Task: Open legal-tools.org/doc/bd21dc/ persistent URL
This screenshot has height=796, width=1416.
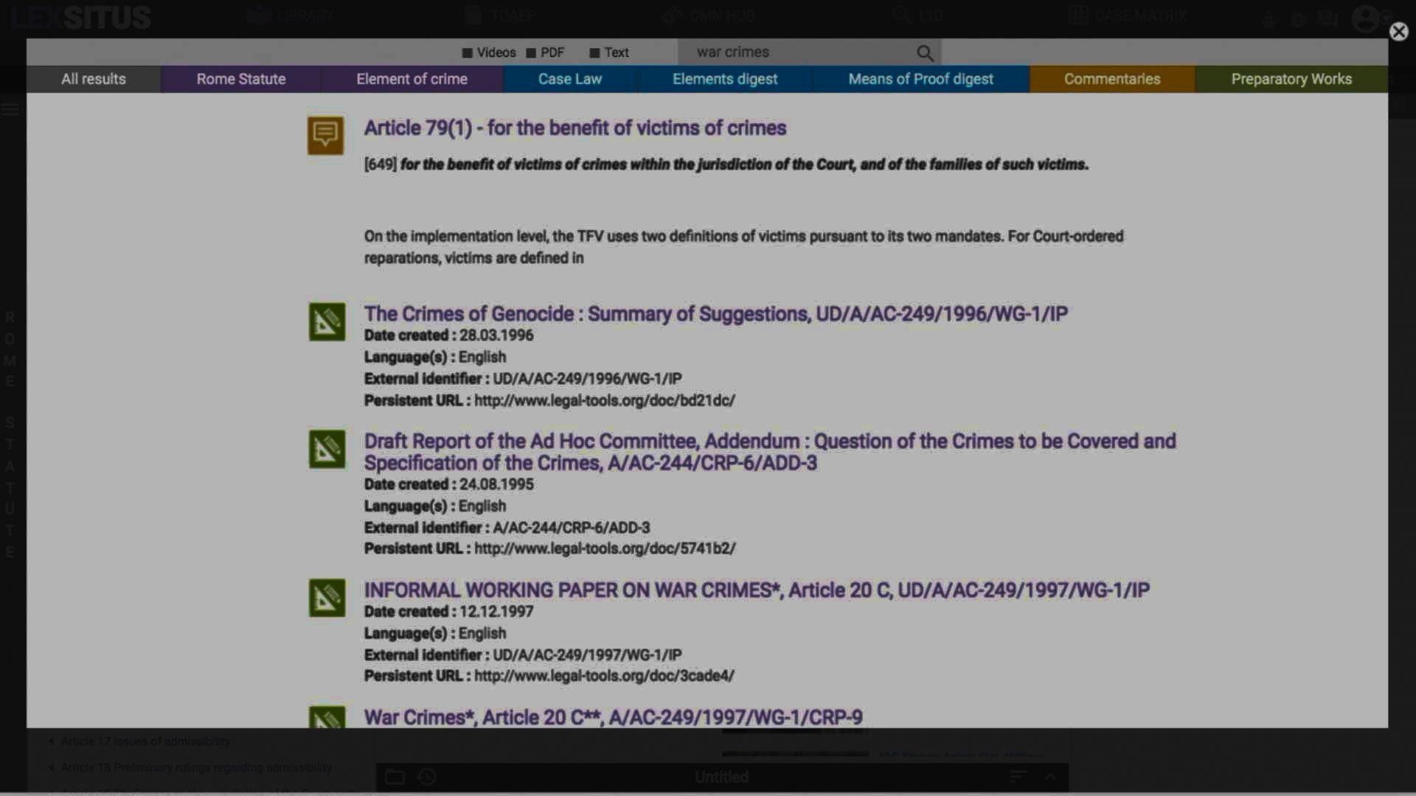Action: [604, 401]
